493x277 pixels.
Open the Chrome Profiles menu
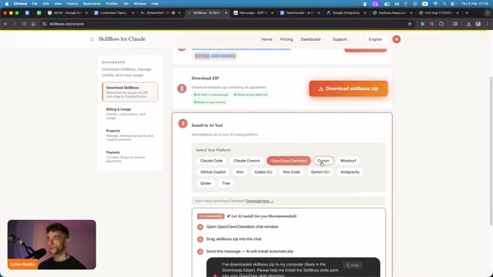coord(112,4)
